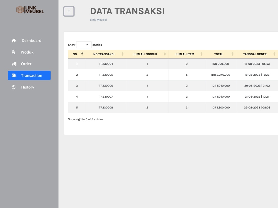This screenshot has height=208, width=278.
Task: Sort table by TOTAL arrows
Action: (x=232, y=54)
